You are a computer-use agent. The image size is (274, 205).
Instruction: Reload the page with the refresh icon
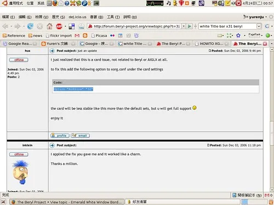[x=30, y=26]
